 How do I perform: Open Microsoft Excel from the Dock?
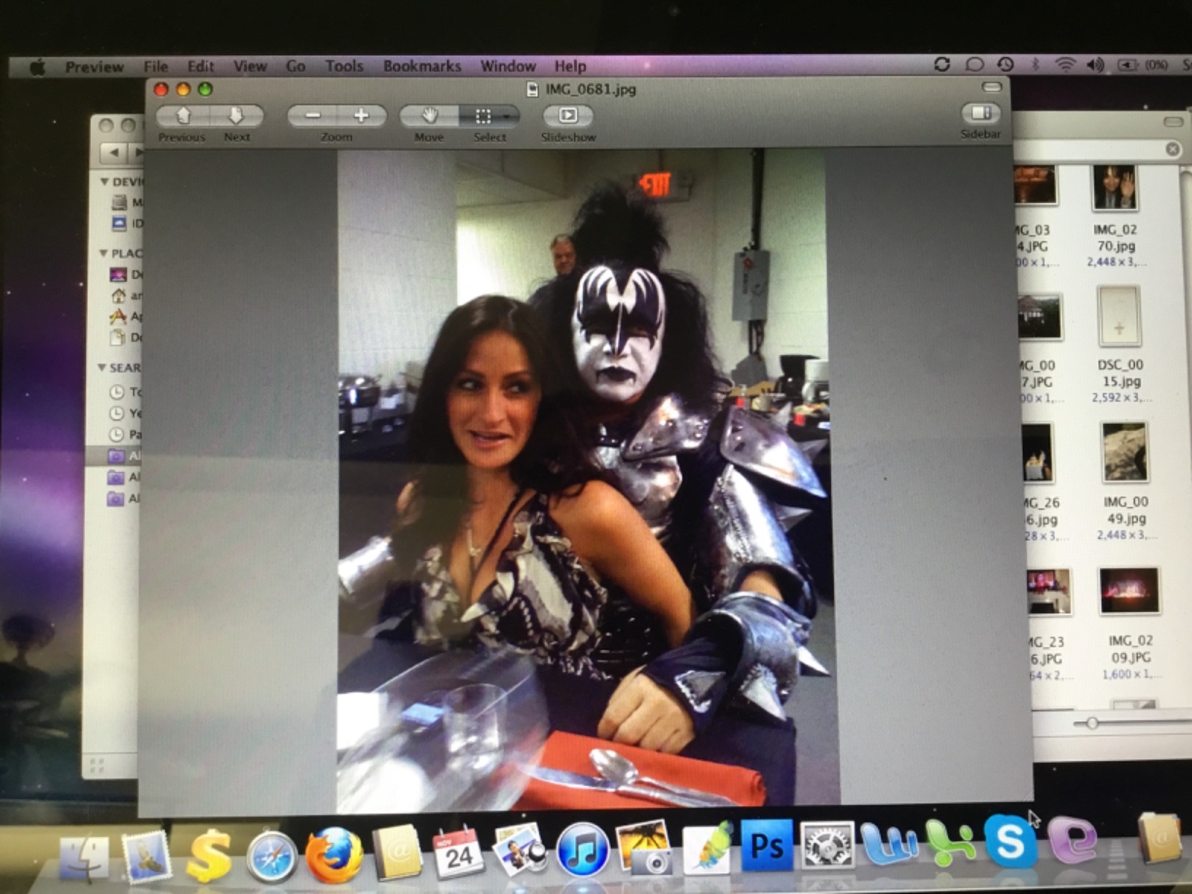coord(951,843)
